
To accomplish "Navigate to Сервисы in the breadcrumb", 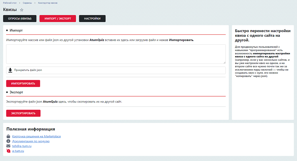I will click(28, 3).
